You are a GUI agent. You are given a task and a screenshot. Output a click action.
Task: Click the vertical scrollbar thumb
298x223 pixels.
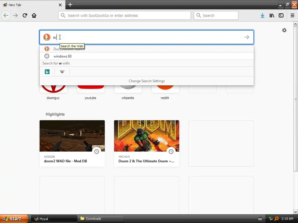296,99
